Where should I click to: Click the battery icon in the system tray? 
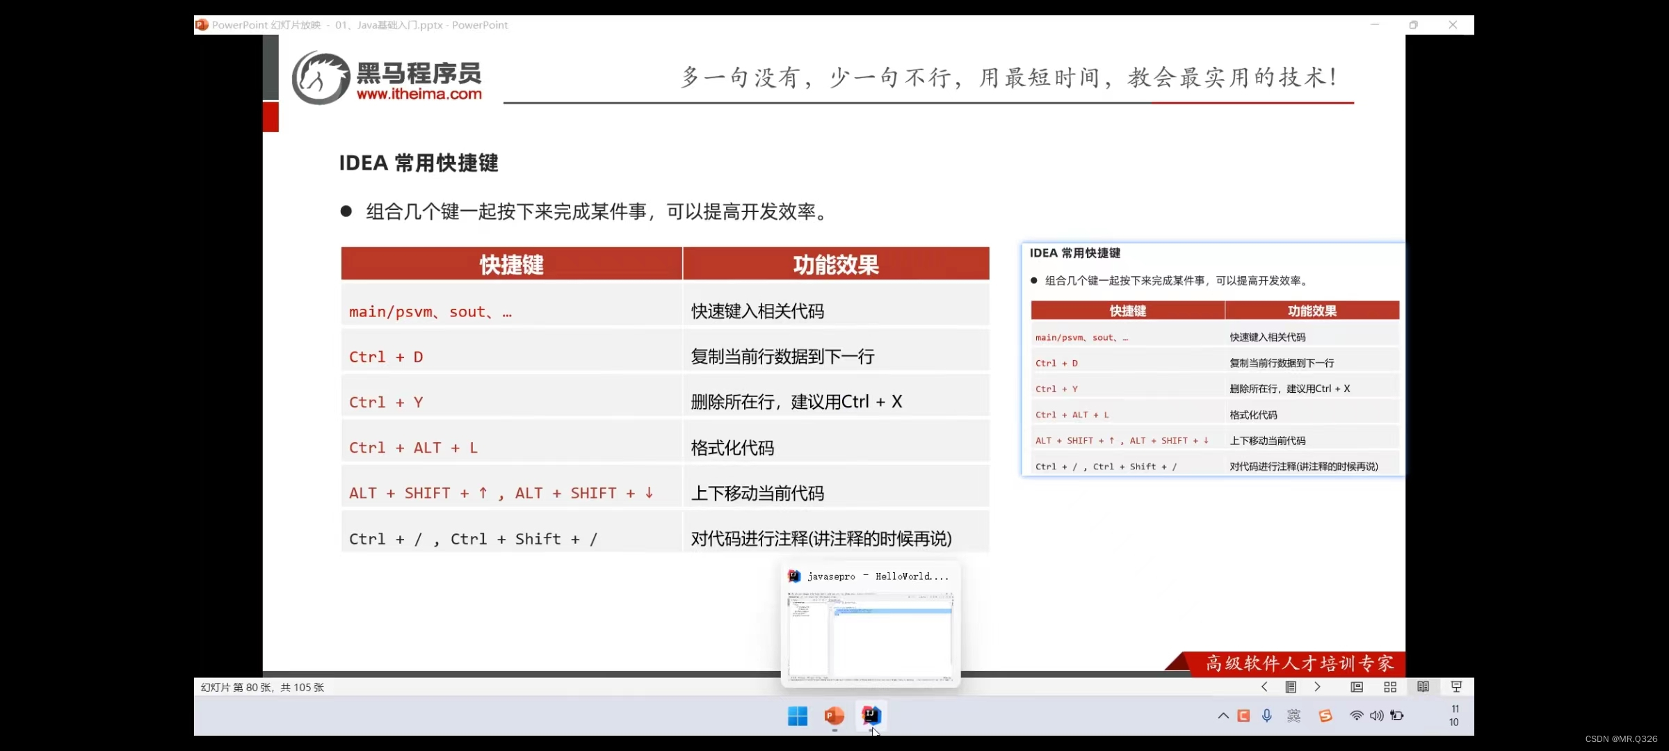pyautogui.click(x=1398, y=715)
